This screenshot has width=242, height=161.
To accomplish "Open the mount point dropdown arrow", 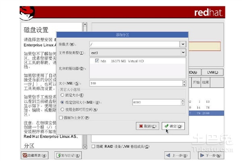I will point(183,44).
